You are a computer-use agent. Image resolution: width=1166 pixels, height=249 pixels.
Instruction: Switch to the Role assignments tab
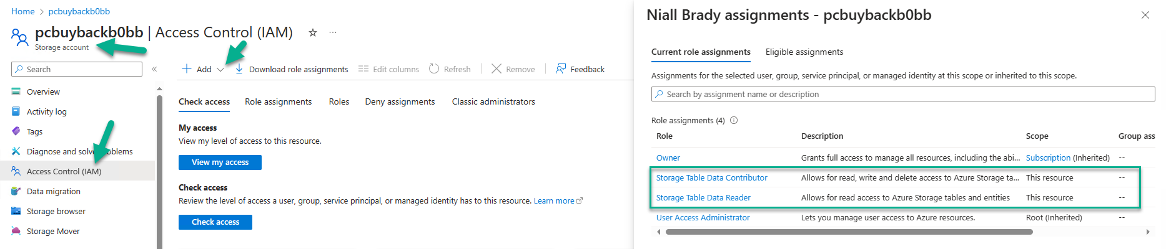pyautogui.click(x=278, y=101)
